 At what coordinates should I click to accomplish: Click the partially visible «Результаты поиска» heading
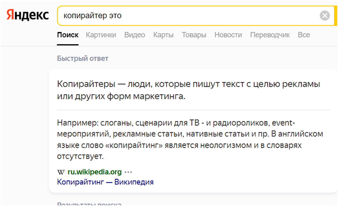[x=89, y=204]
